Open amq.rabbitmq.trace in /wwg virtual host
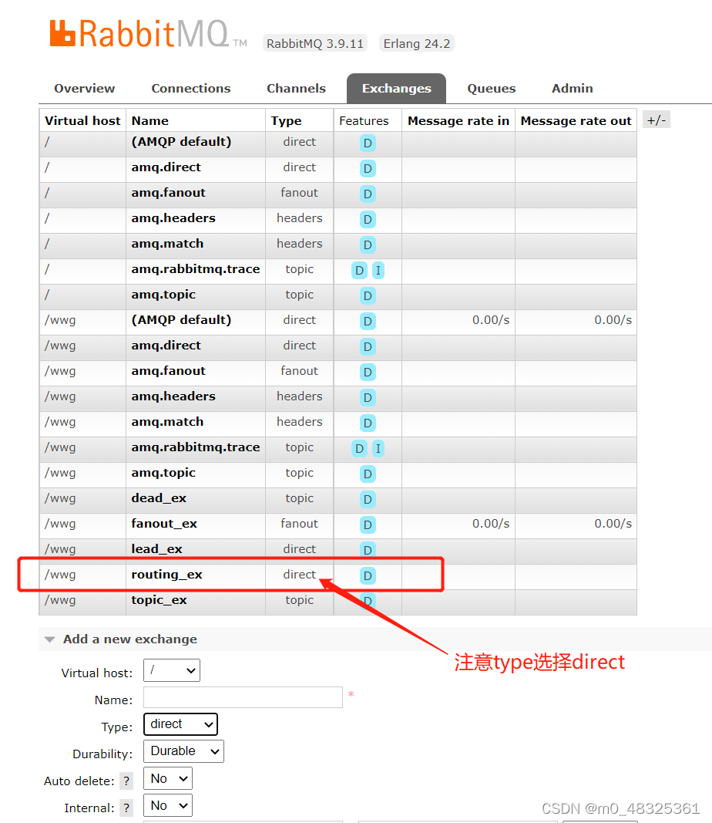712x823 pixels. click(x=196, y=447)
